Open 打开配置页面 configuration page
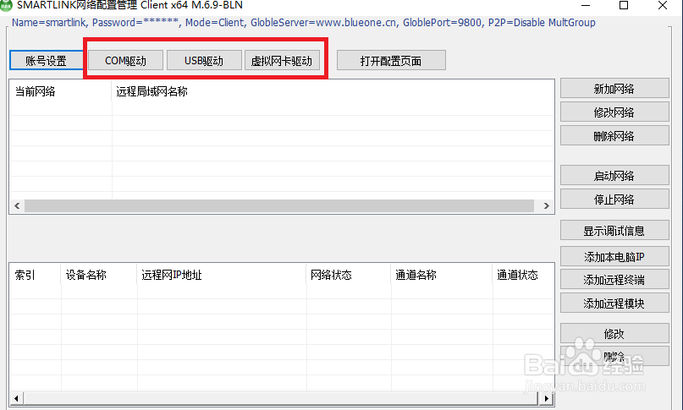This screenshot has height=410, width=683. tap(391, 61)
